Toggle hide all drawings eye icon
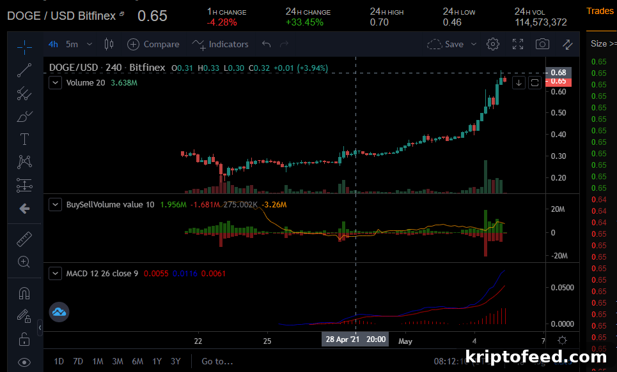The width and height of the screenshot is (617, 372). [x=24, y=362]
